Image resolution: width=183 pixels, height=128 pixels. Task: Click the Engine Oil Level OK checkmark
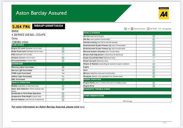pyautogui.click(x=63, y=48)
